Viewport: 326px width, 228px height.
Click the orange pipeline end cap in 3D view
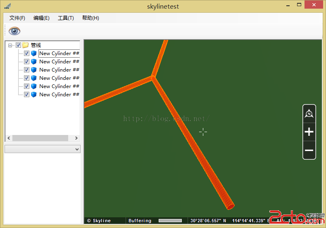(231, 207)
